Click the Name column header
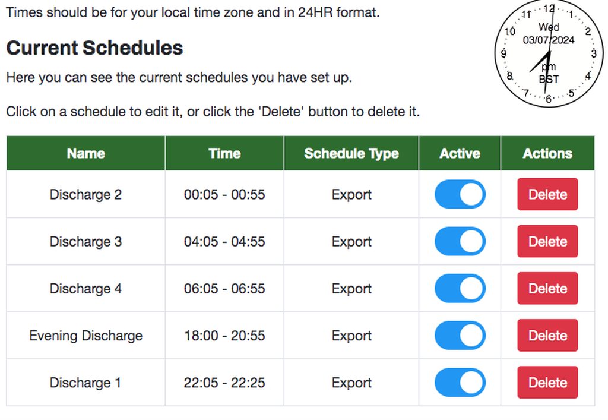 85,153
